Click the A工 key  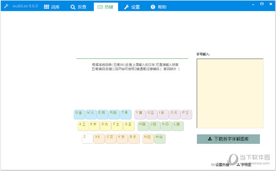pyautogui.click(x=83, y=126)
